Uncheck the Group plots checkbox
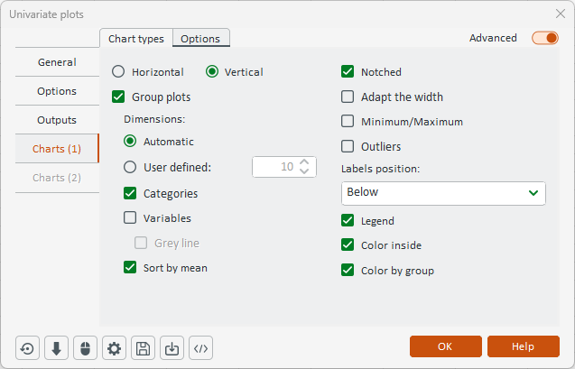 118,97
